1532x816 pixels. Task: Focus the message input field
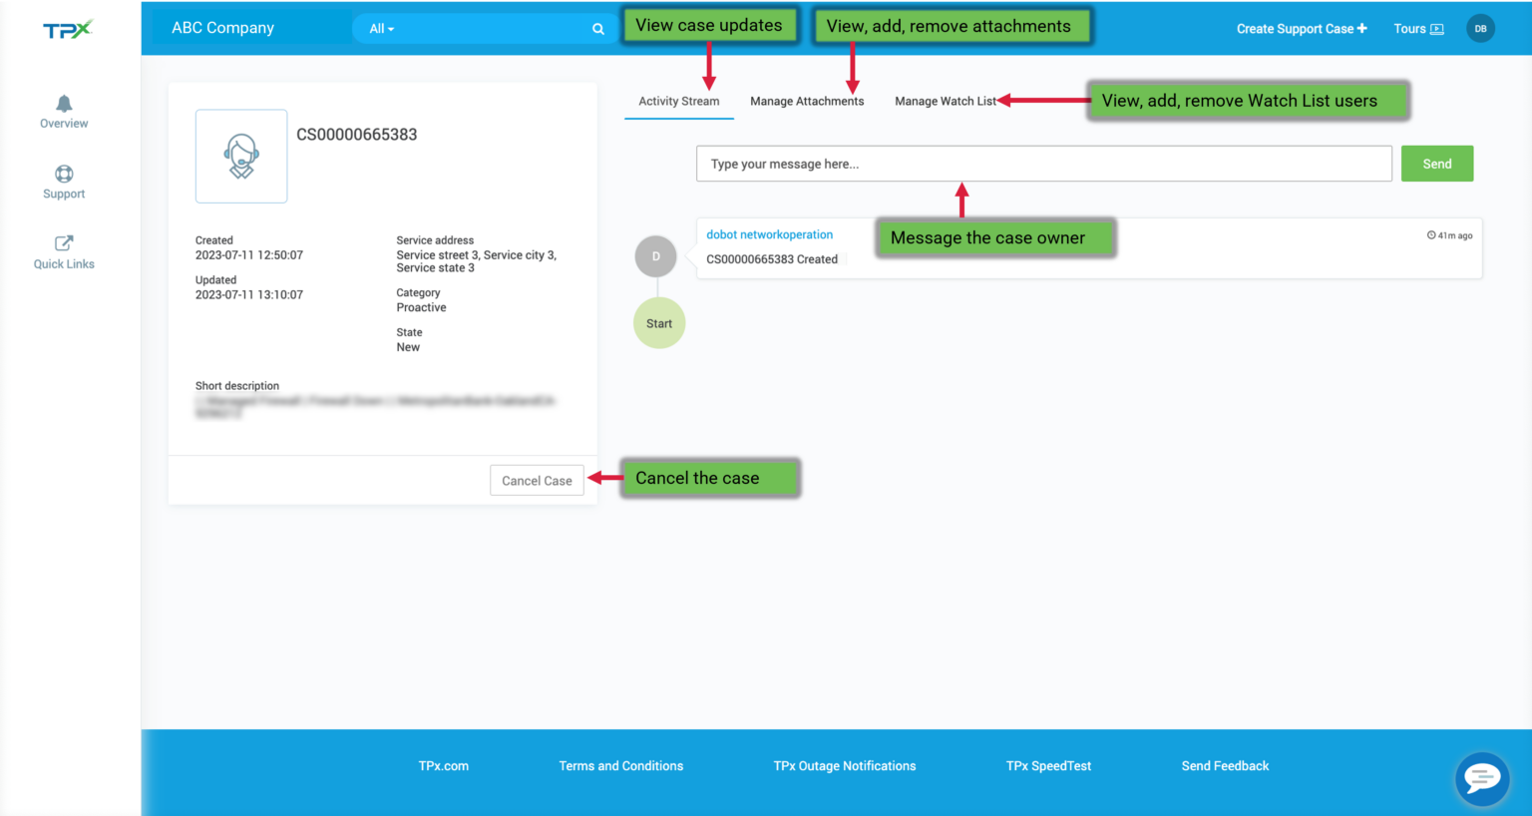pos(1043,164)
